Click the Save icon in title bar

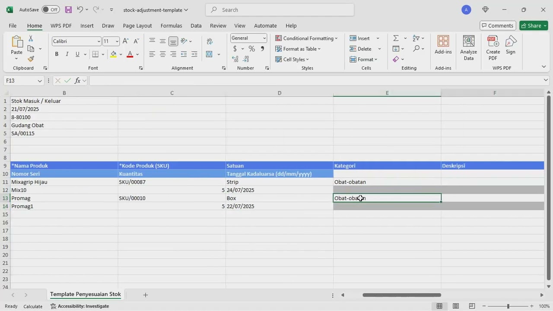point(68,10)
